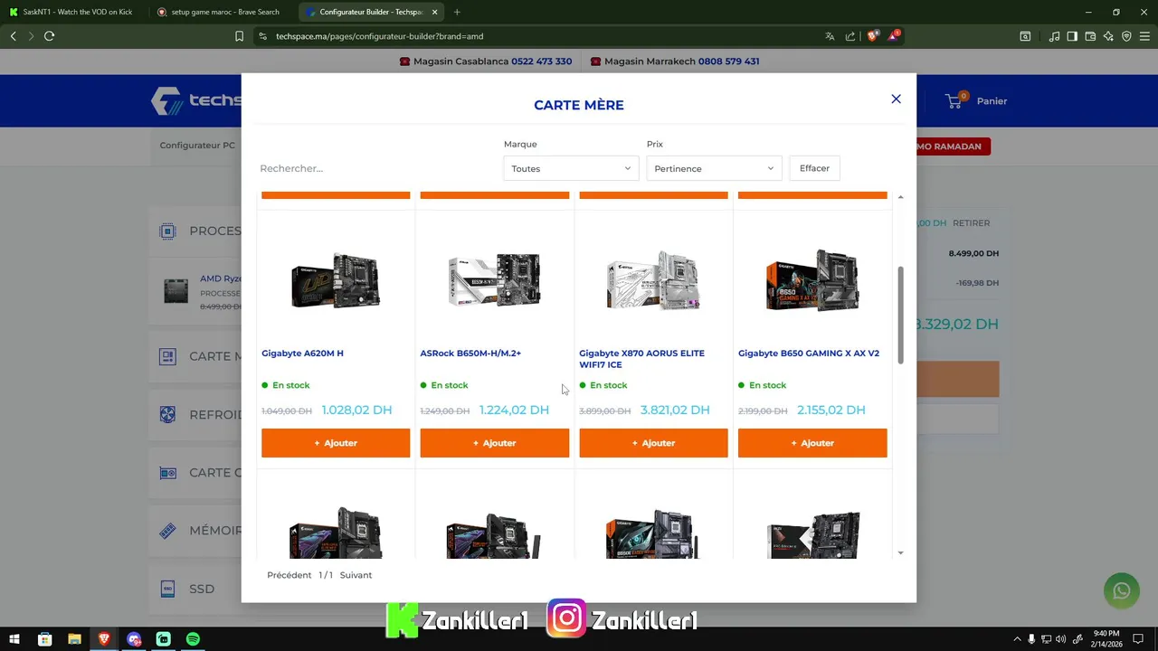Bookmark this page

click(239, 36)
